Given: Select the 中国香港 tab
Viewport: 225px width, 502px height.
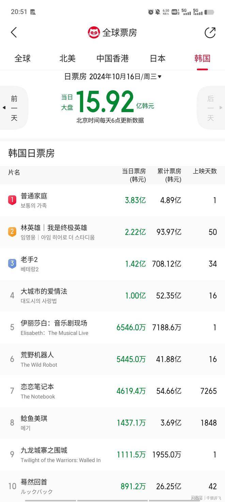Looking at the screenshot, I should point(112,59).
